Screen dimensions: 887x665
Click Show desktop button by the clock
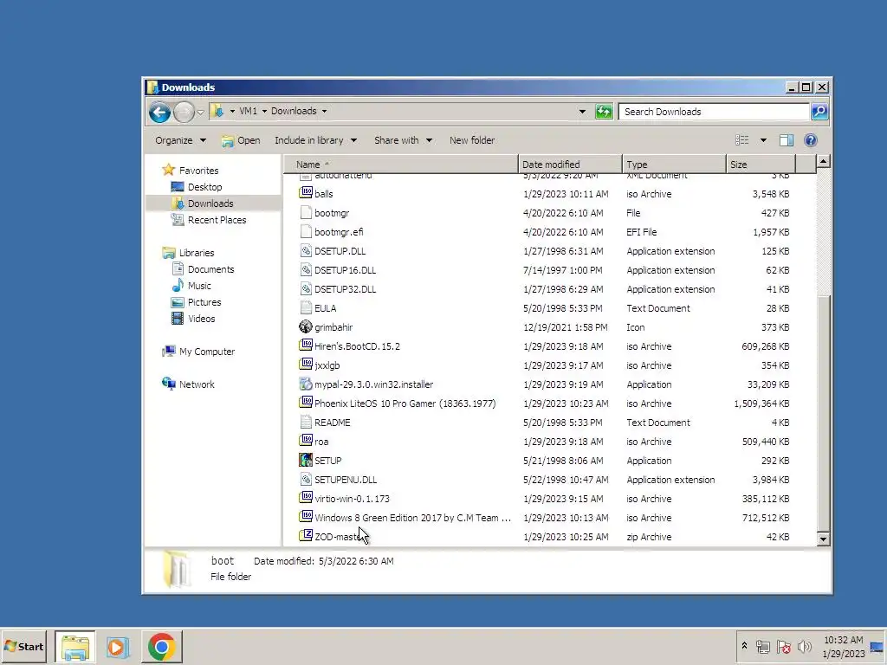(878, 647)
